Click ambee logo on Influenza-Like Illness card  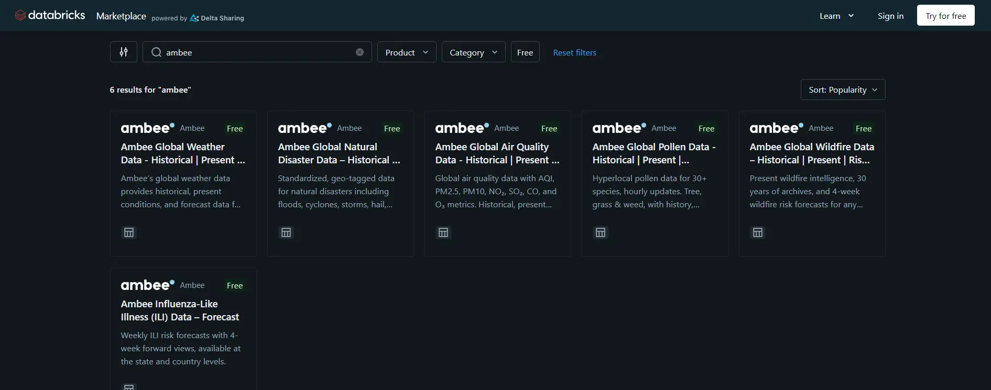(x=148, y=285)
